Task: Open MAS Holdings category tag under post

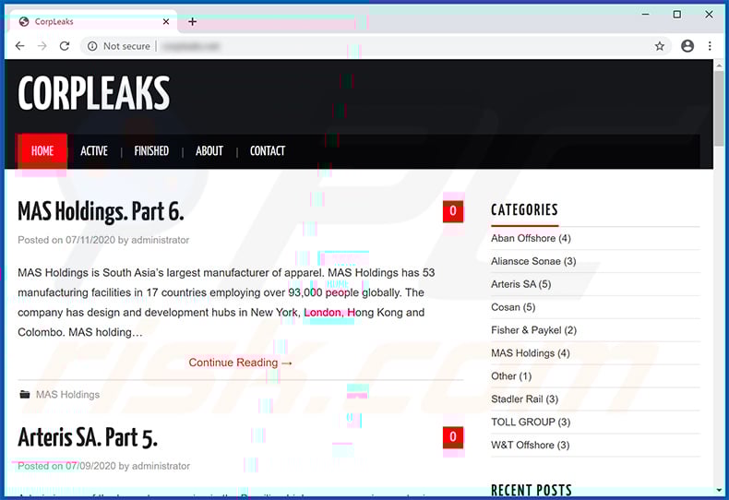Action: coord(68,395)
